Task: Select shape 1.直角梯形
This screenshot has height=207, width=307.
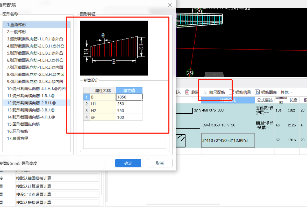Action: pyautogui.click(x=37, y=25)
